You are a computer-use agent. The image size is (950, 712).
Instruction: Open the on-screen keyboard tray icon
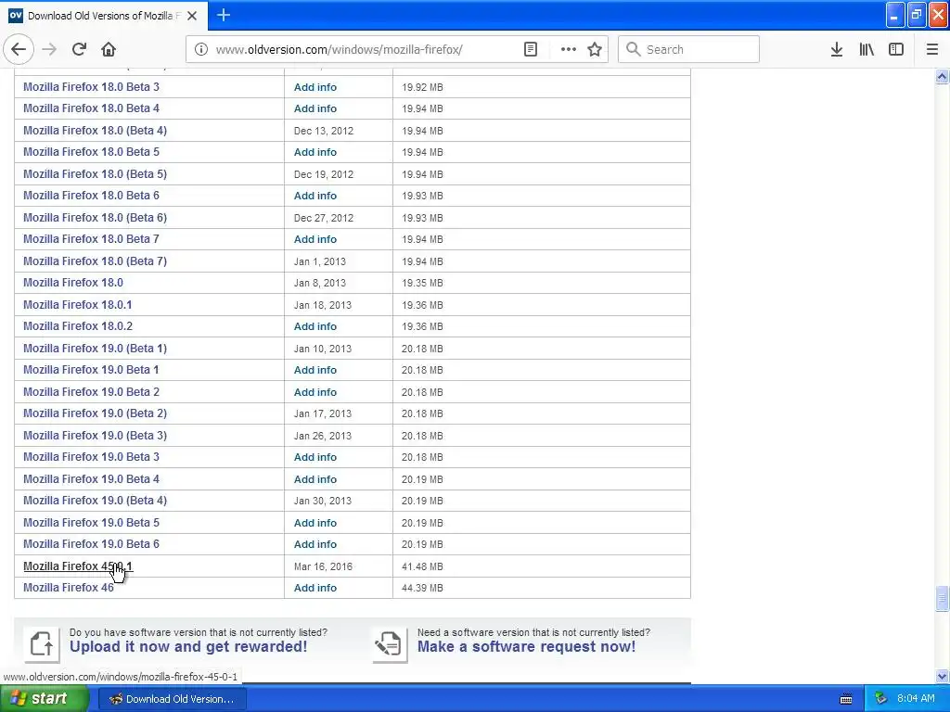[846, 699]
